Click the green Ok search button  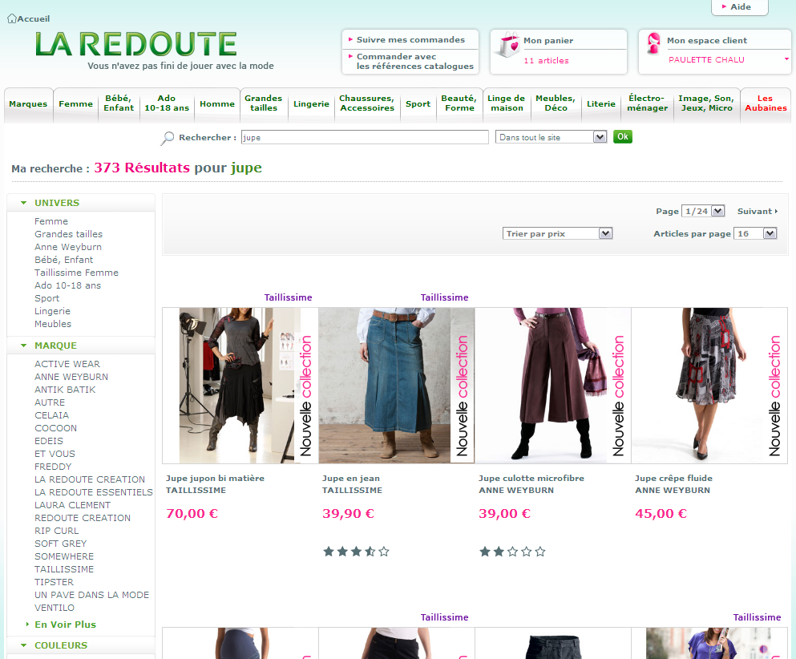622,136
